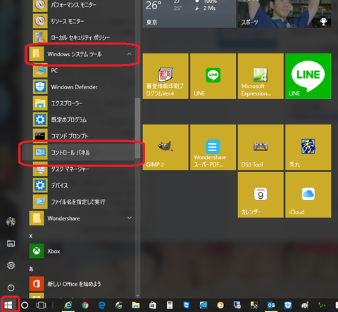Screen dimensions: 338x312
Task: Open the カレンダー tile
Action: tap(261, 195)
